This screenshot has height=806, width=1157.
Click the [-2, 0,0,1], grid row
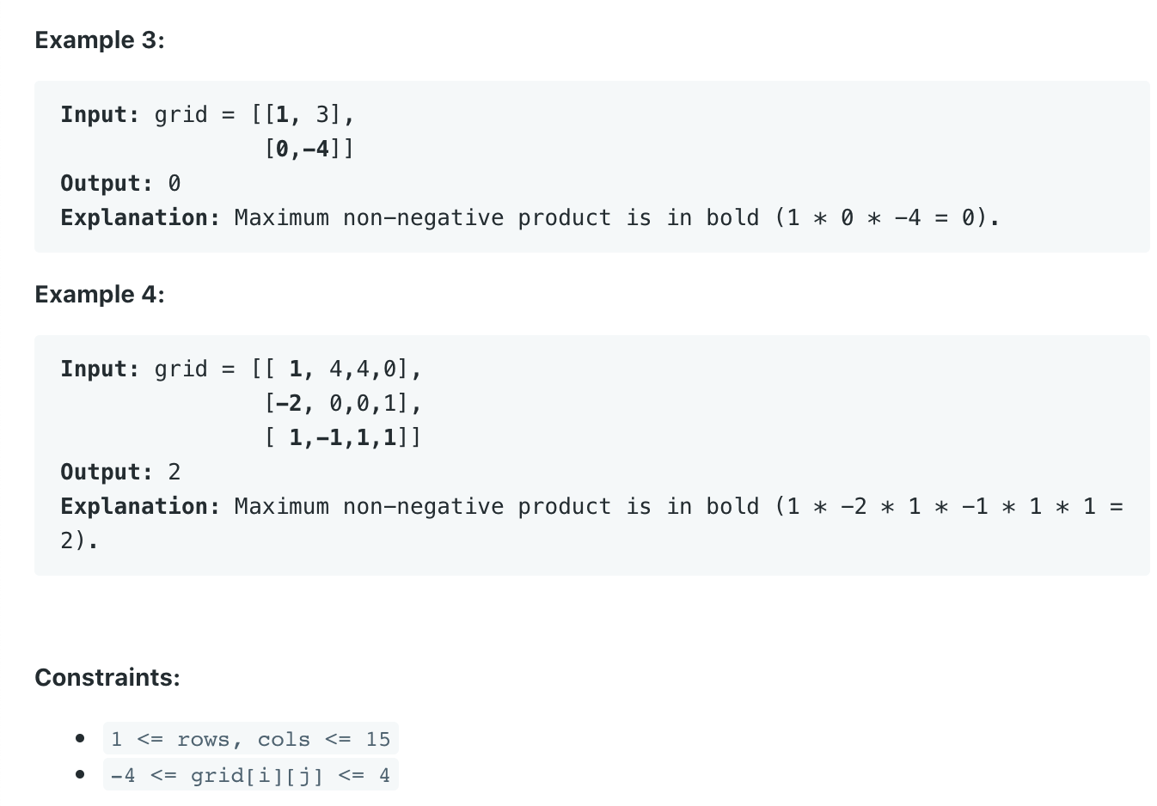point(343,403)
